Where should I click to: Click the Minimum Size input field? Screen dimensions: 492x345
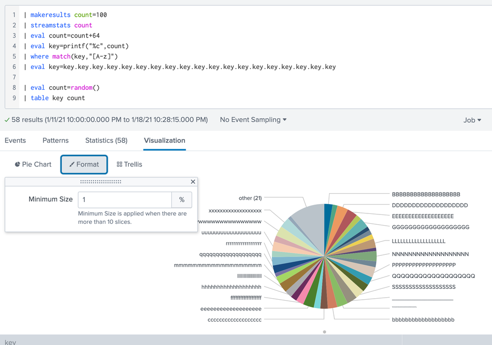click(x=125, y=200)
